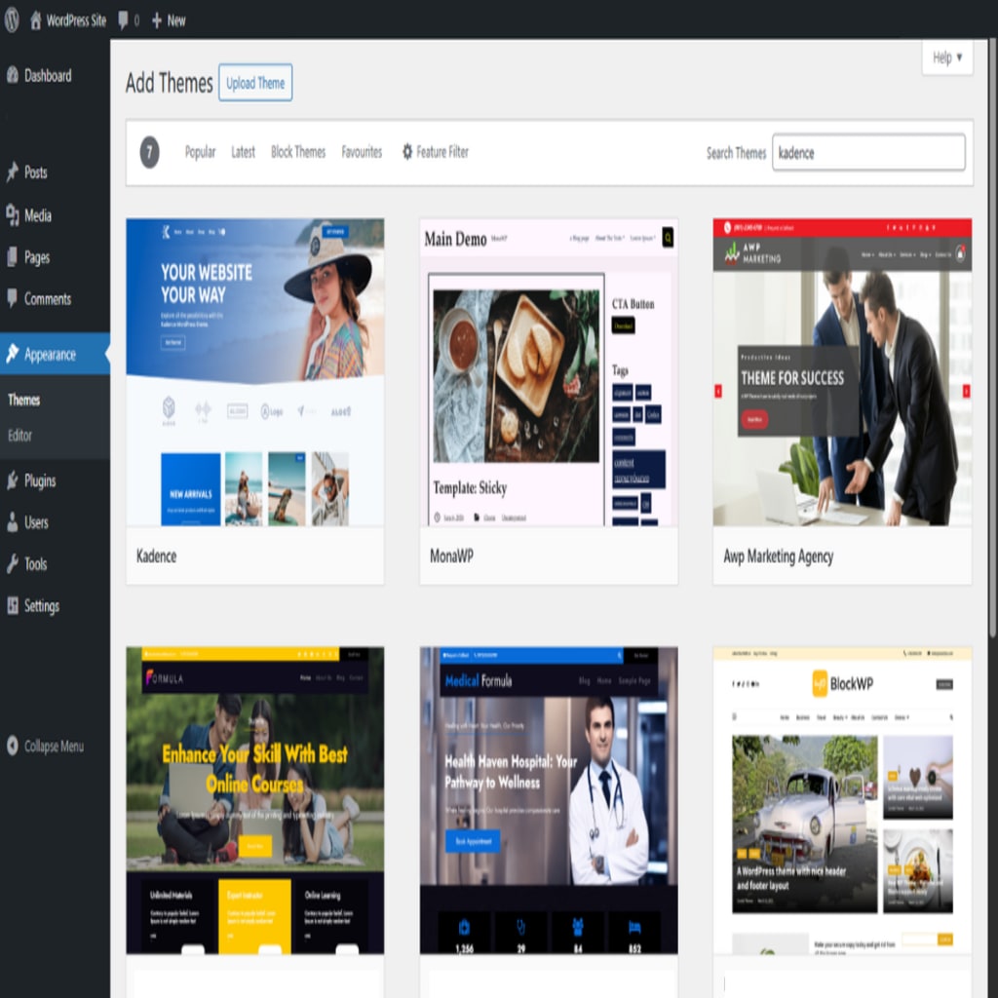Open the Formula online courses theme thumbnail
998x998 pixels.
pyautogui.click(x=254, y=801)
